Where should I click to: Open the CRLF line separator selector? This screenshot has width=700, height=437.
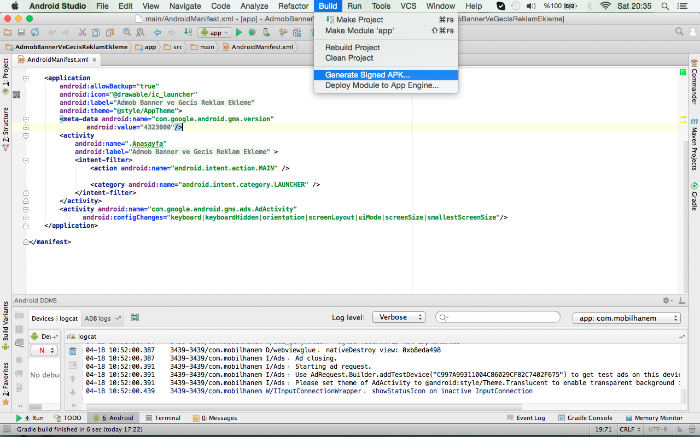tap(629, 429)
